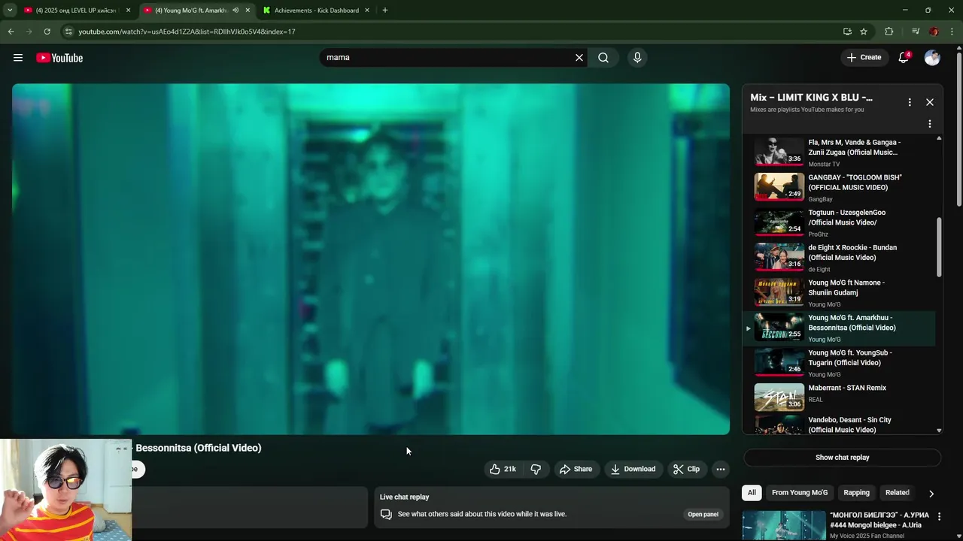Click the main video player
The width and height of the screenshot is (963, 541).
point(371,259)
